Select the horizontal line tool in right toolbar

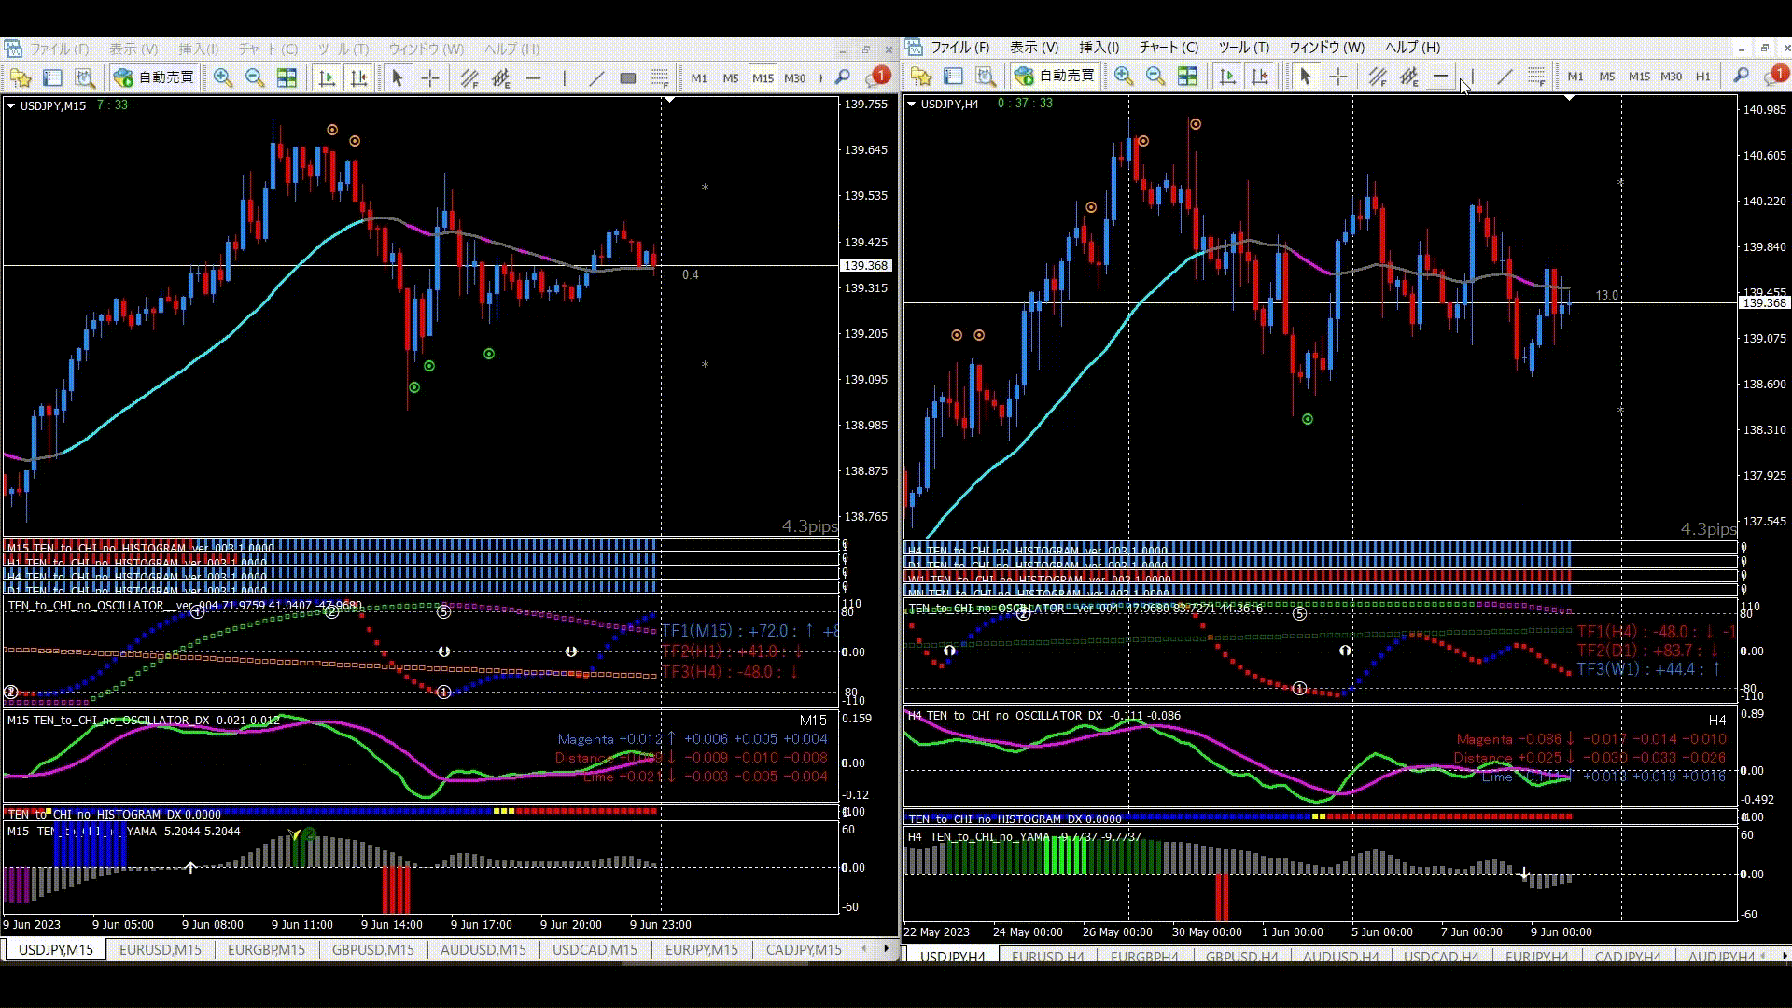tap(1440, 77)
